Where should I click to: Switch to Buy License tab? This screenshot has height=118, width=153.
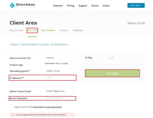[48, 30]
